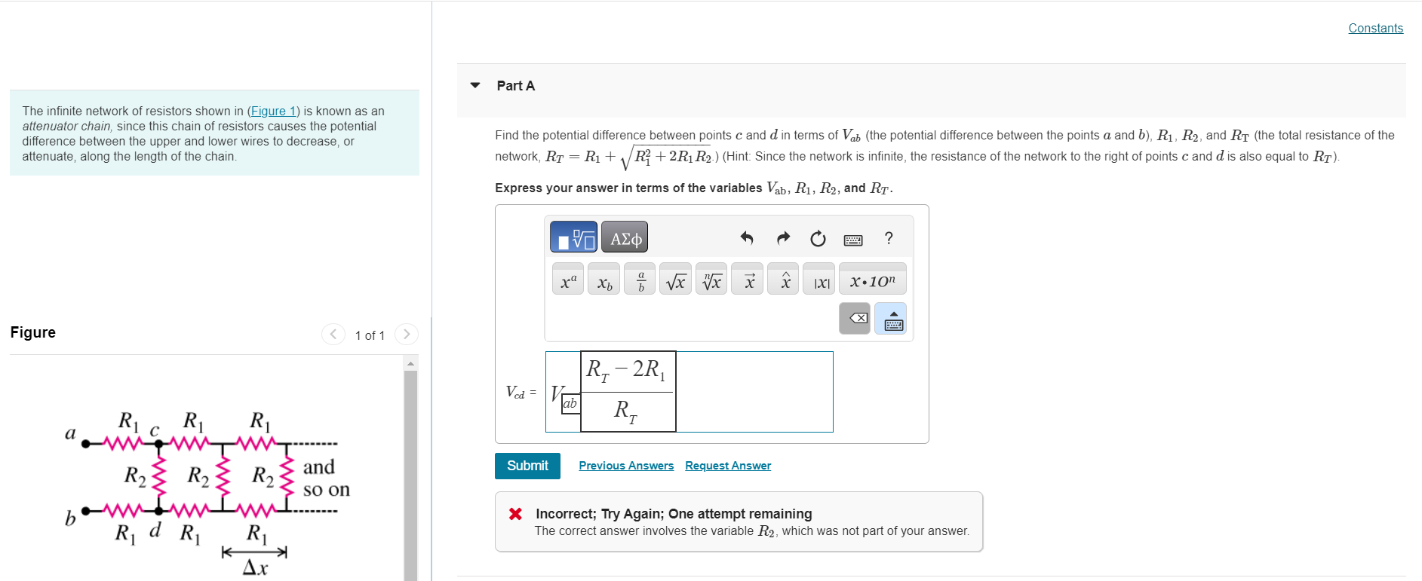Click Previous Answers
Screen dimensions: 1422x581
(x=626, y=465)
